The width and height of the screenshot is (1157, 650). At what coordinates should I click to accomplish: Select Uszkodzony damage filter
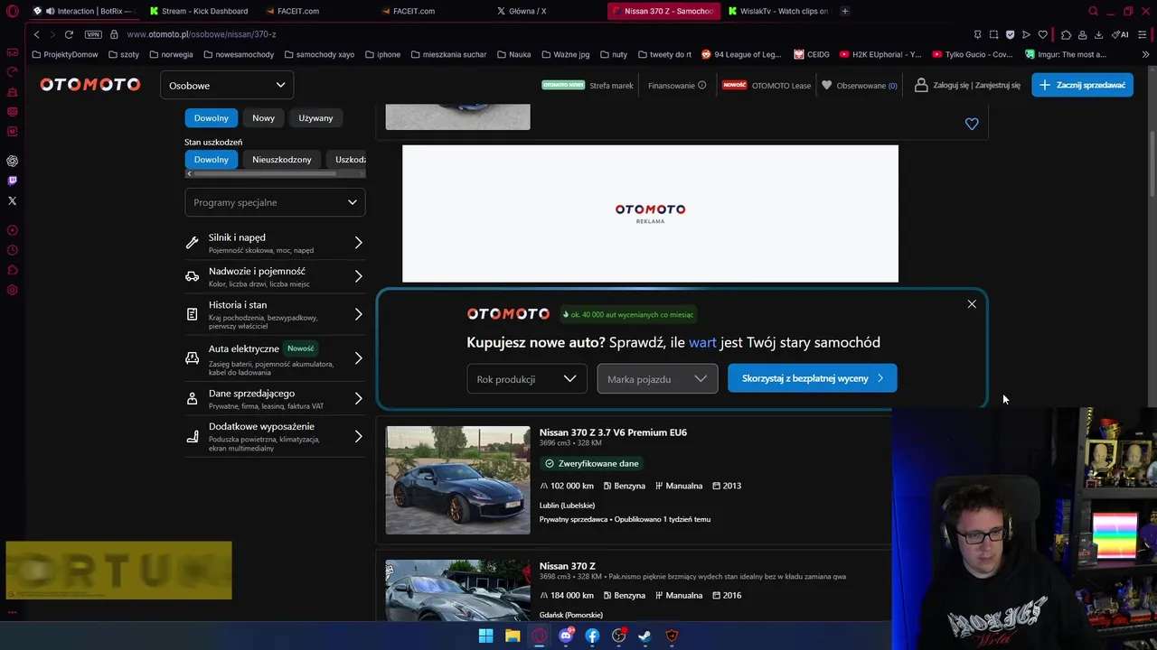[x=347, y=159]
